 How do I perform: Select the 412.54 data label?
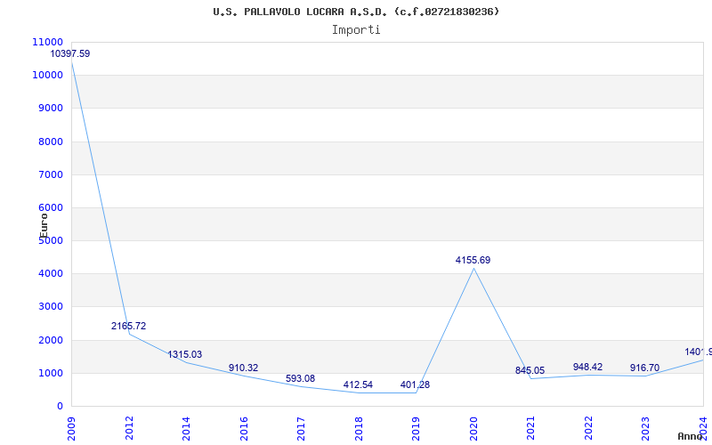[x=358, y=385]
